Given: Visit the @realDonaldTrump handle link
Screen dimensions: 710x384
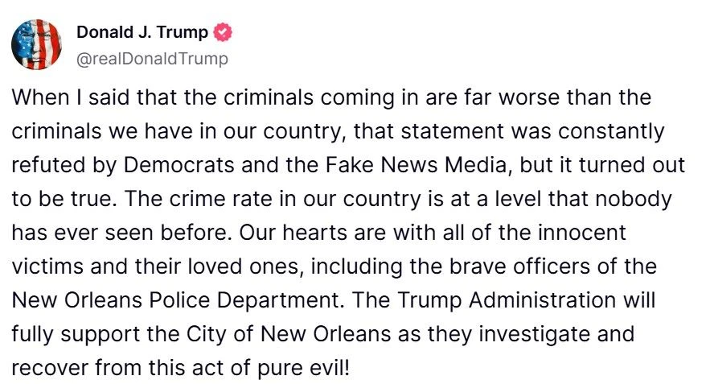Looking at the screenshot, I should (x=152, y=59).
